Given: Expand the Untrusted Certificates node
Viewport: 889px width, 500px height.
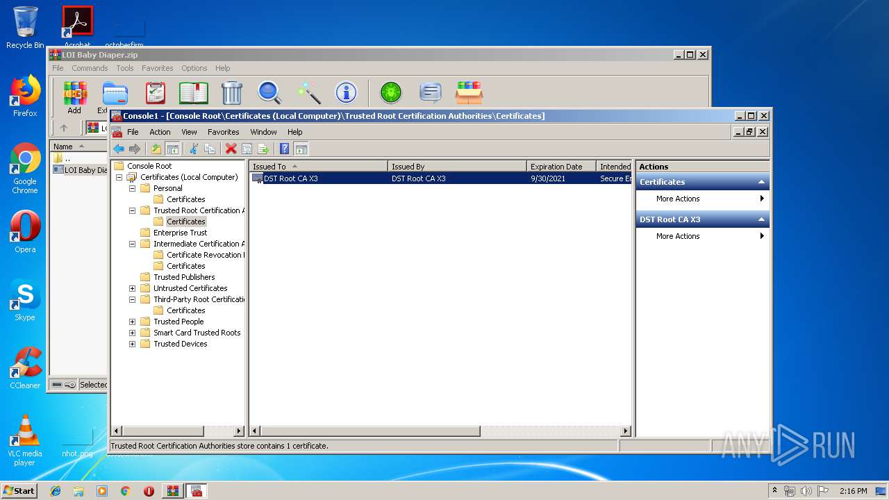Looking at the screenshot, I should (x=132, y=288).
